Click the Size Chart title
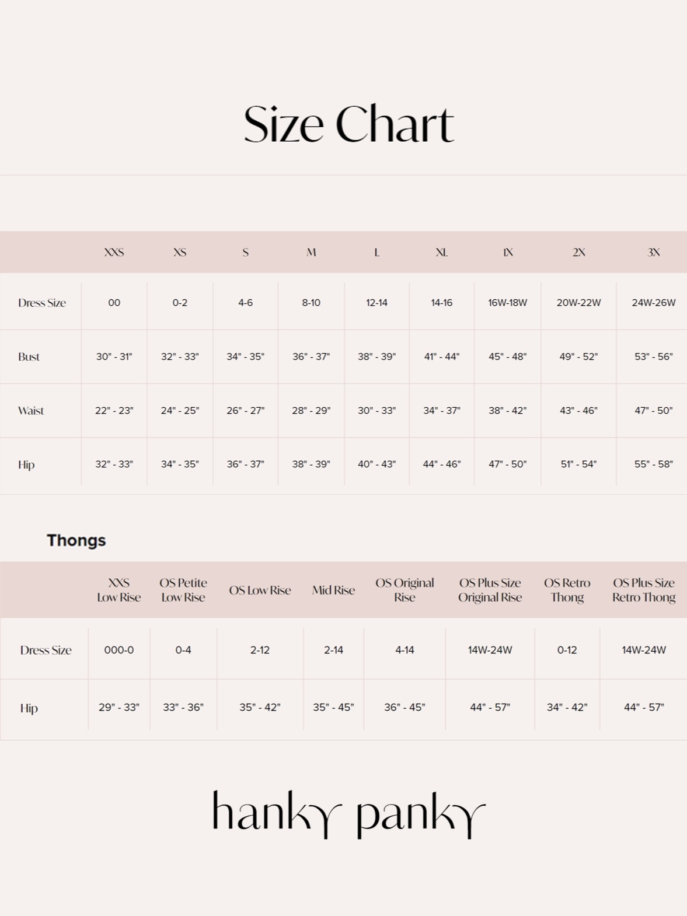The image size is (687, 916). [x=348, y=124]
